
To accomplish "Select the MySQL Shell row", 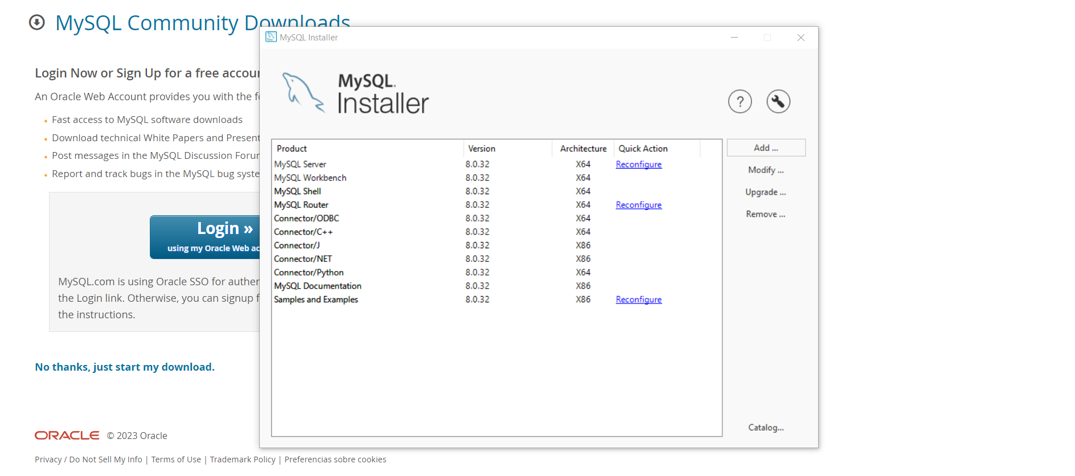I will click(x=497, y=191).
